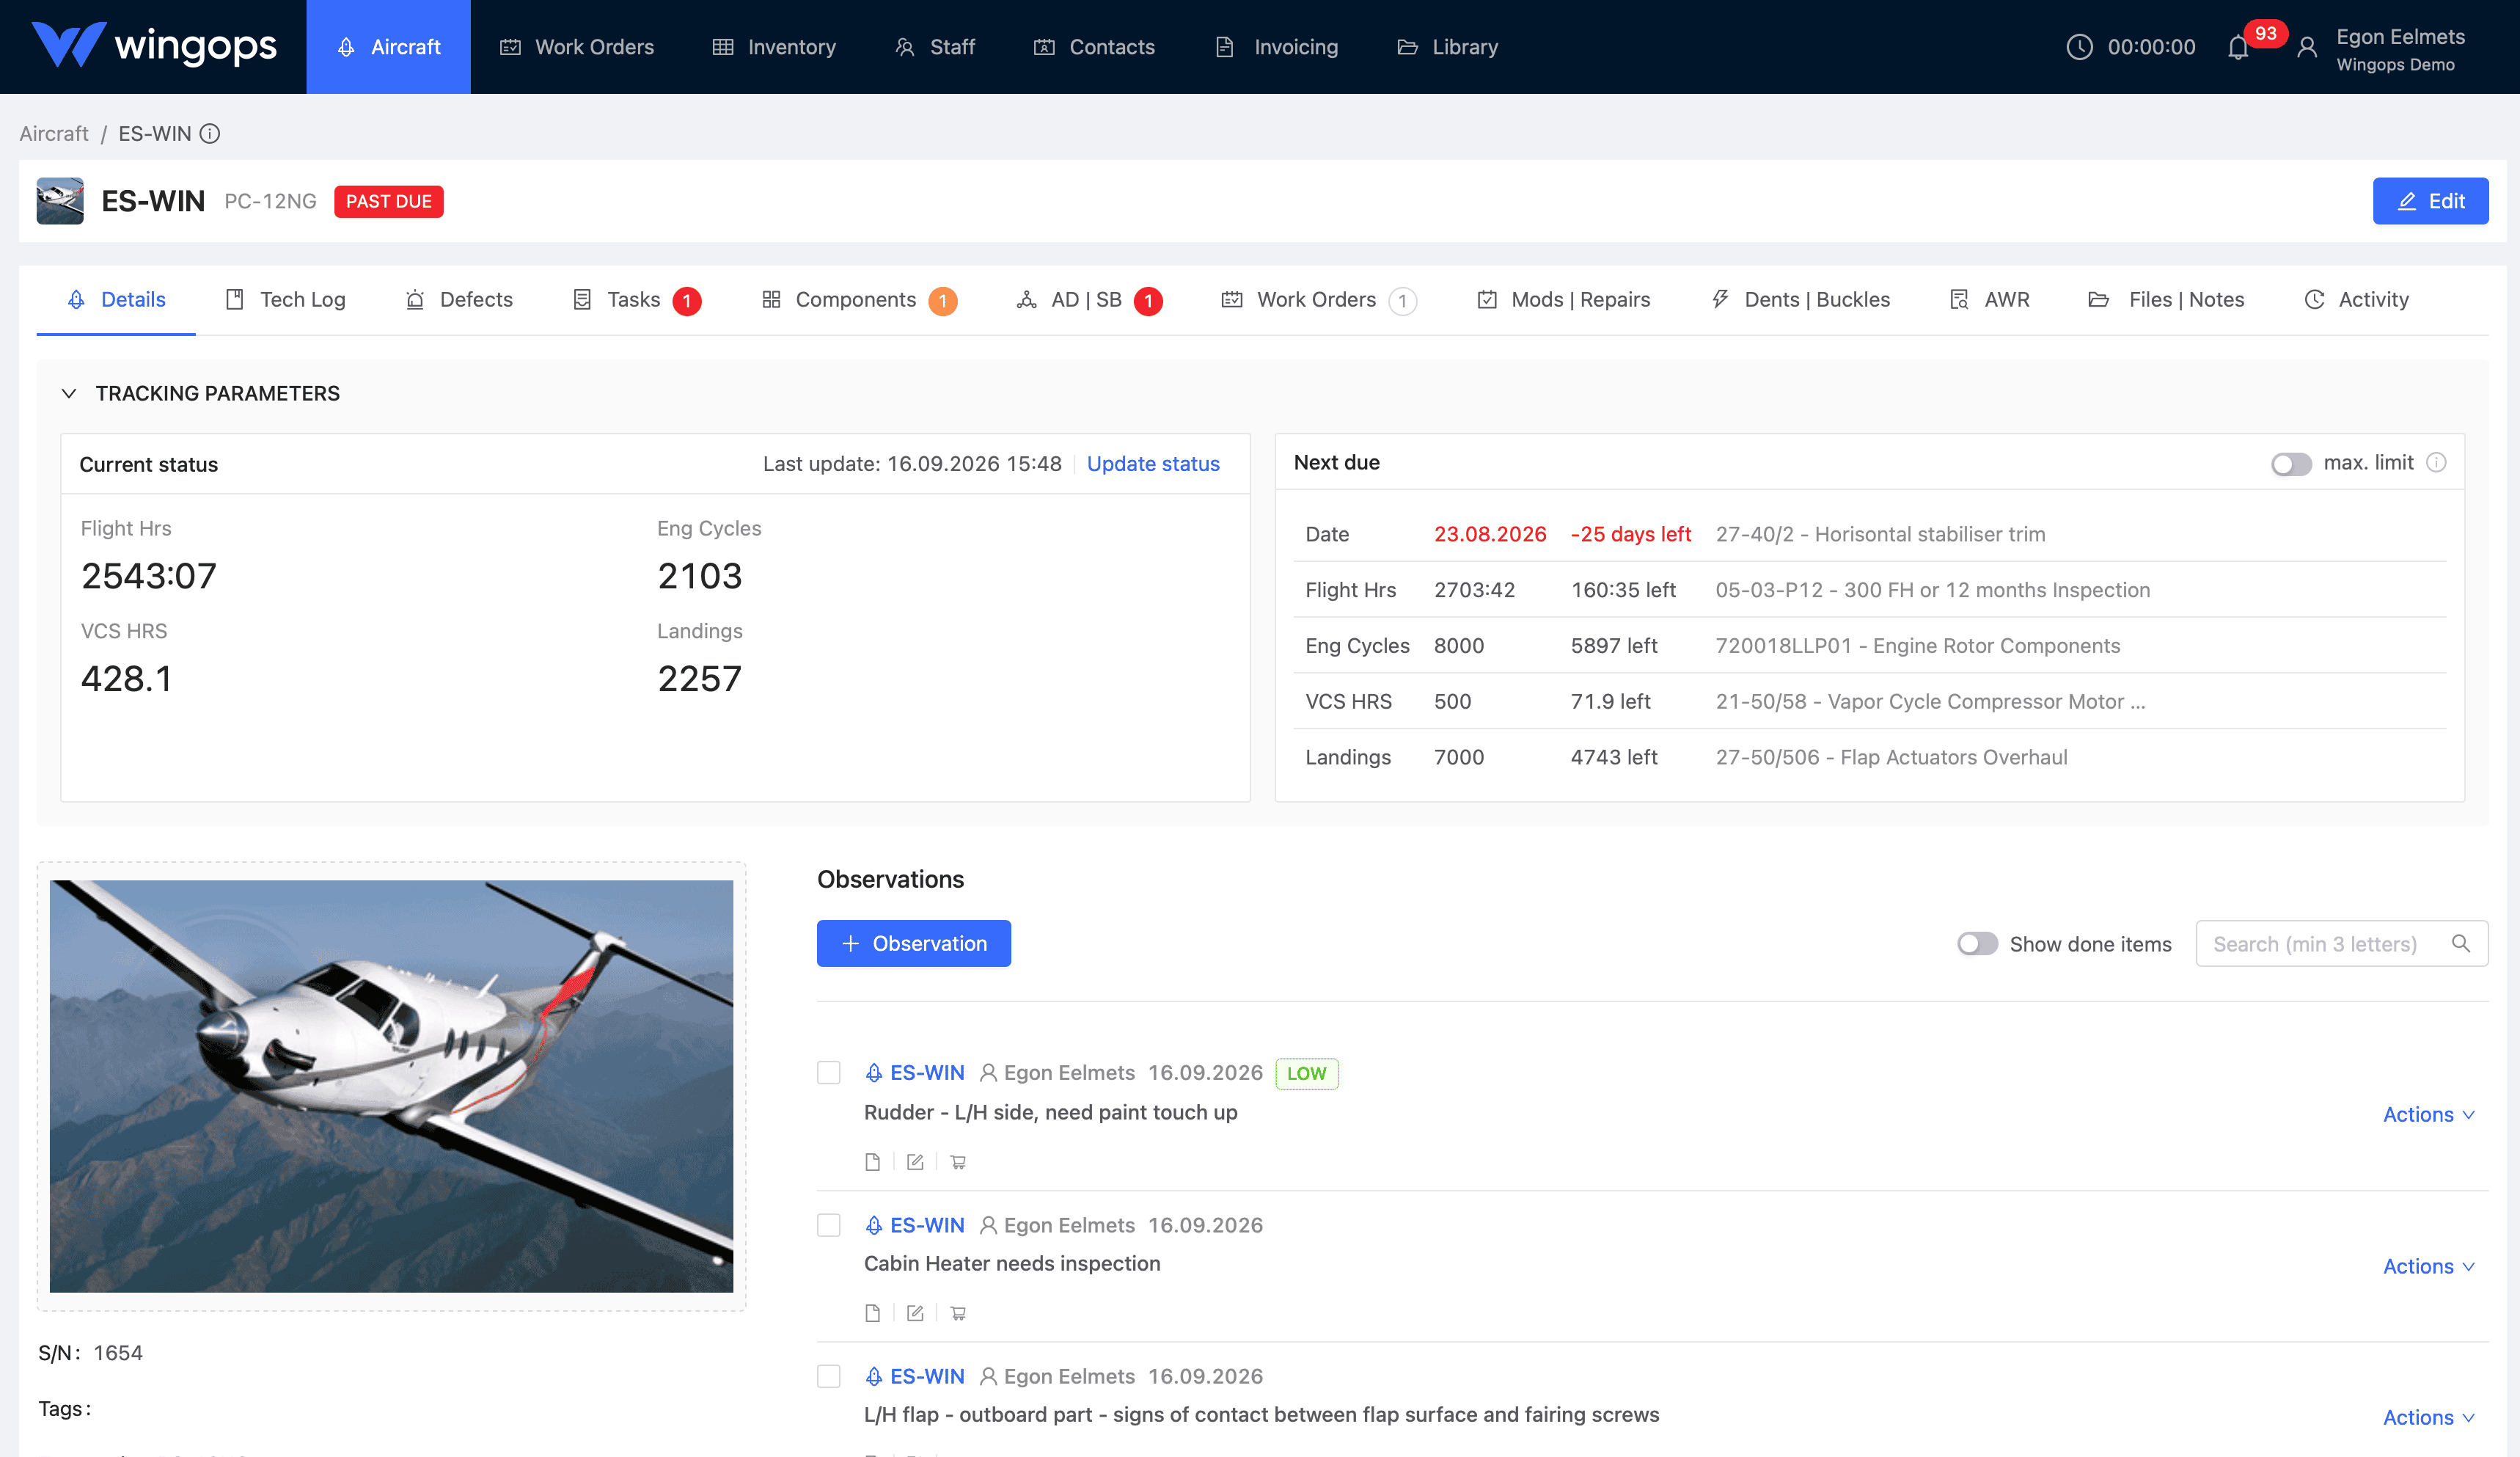Open the Work Orders top menu

coord(577,47)
